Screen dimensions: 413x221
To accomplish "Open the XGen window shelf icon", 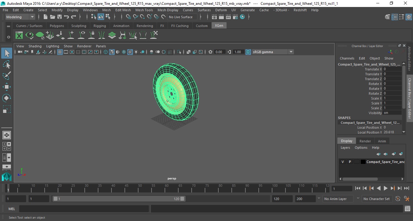I will pos(19,36).
